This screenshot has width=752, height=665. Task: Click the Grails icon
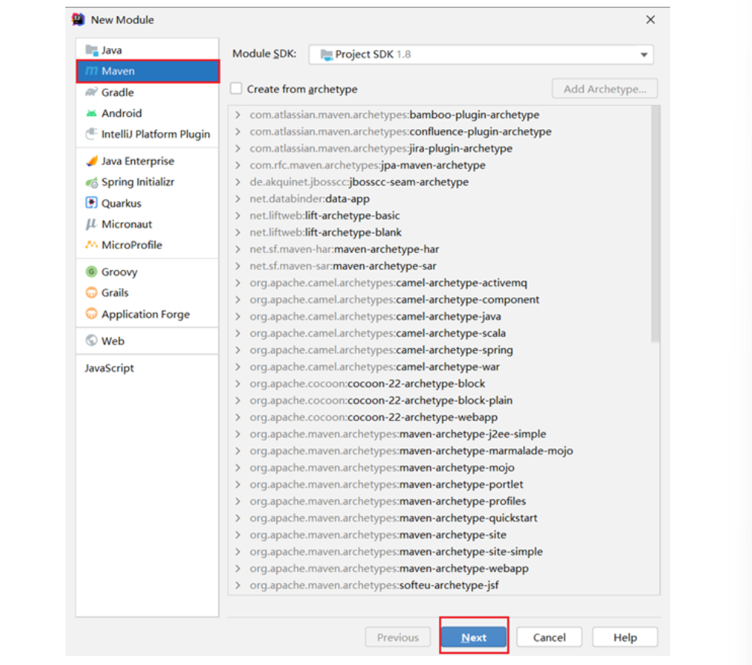coord(91,293)
